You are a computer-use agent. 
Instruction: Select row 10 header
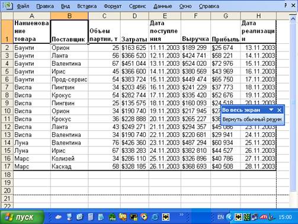coord(7,111)
